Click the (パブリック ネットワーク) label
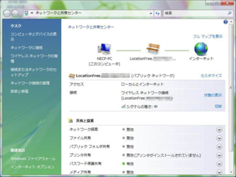Screen dimensions: 236x177 (x=153, y=76)
